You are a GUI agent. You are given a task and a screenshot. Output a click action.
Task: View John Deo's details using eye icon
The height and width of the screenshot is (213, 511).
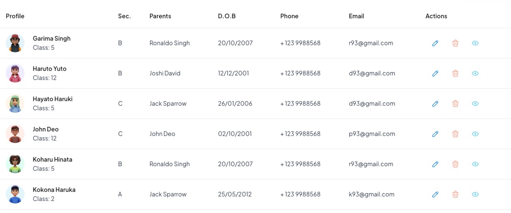[x=475, y=134]
